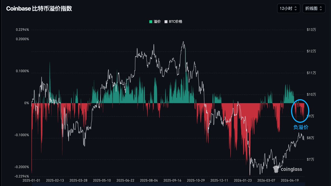Click the 2025-12-11 date label
Viewport: 331px width, 186px height.
(x=219, y=180)
